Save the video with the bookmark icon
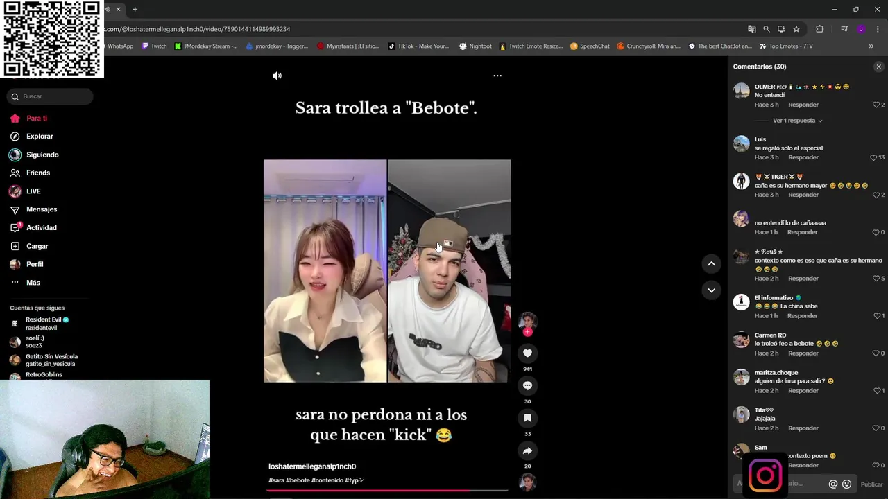Viewport: 888px width, 499px height. coord(527,418)
